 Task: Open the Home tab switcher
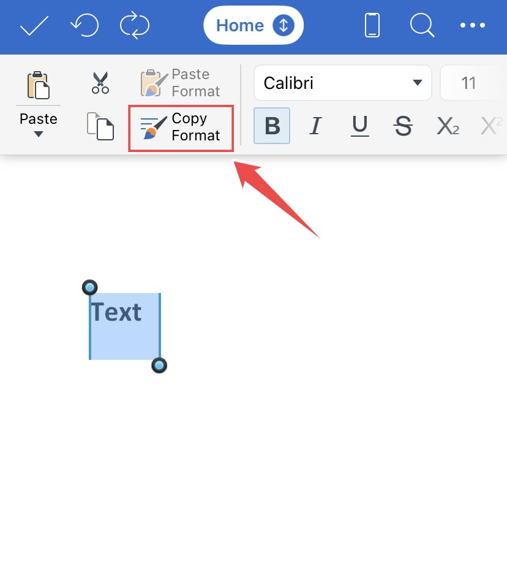tap(254, 25)
